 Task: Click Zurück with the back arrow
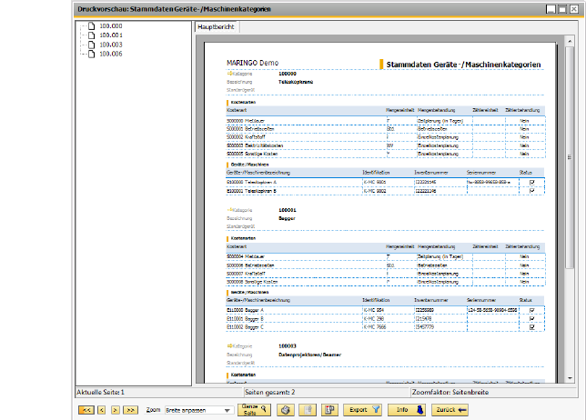(x=450, y=410)
